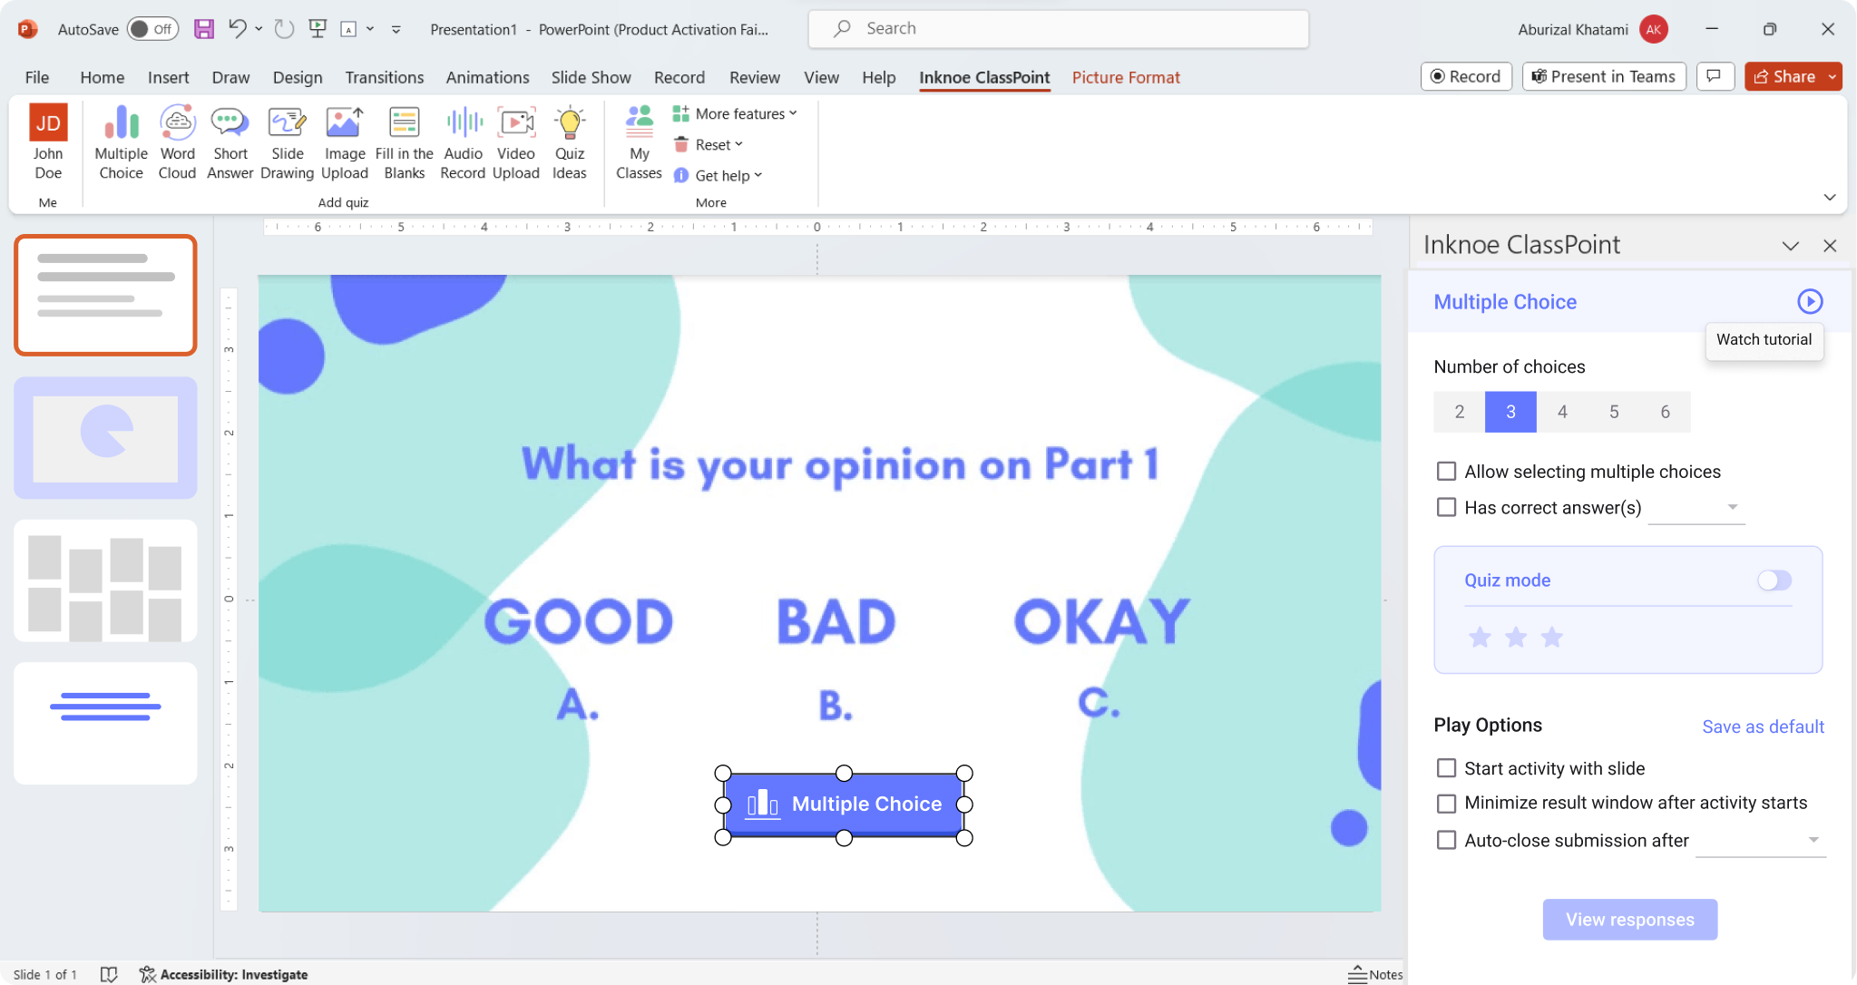Click the View responses button
The height and width of the screenshot is (985, 1857).
point(1628,919)
